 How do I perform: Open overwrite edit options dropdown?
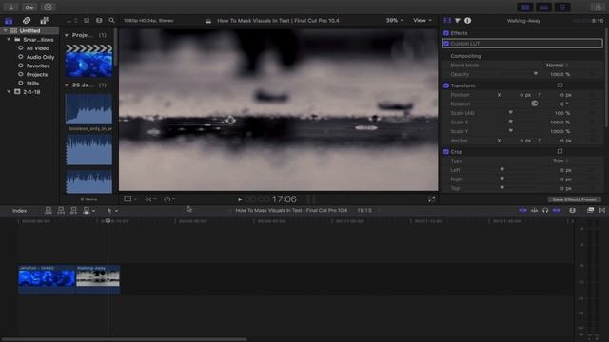click(88, 210)
